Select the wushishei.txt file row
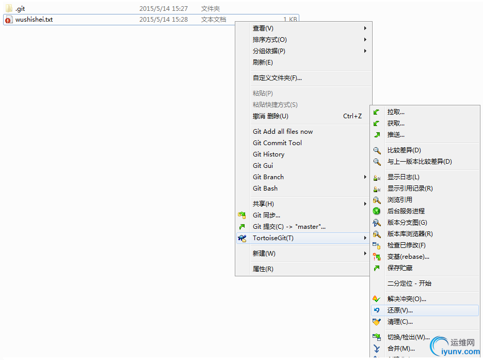The height and width of the screenshot is (360, 483). click(x=151, y=20)
